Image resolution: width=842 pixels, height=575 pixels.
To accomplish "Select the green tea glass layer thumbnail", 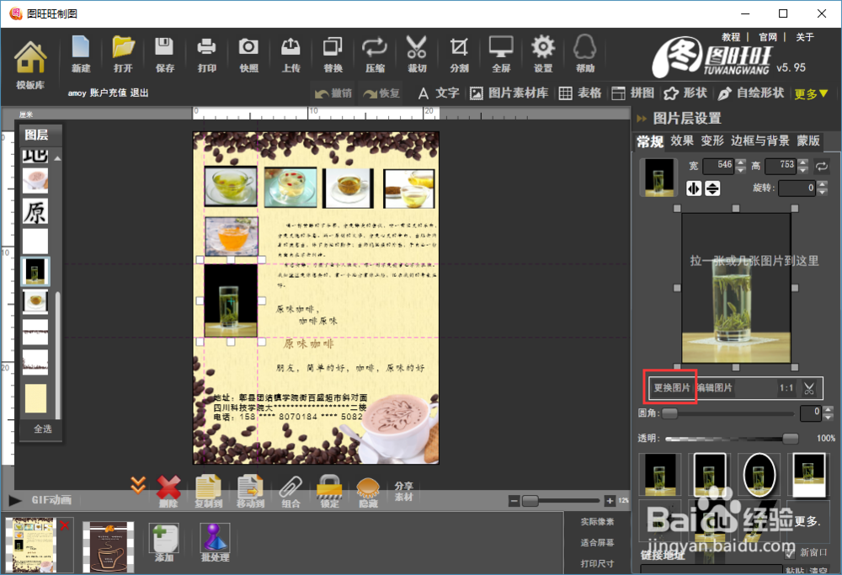I will click(x=35, y=272).
